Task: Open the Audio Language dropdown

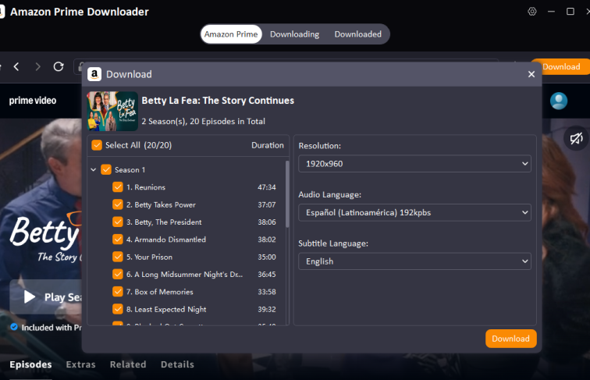Action: coord(414,212)
